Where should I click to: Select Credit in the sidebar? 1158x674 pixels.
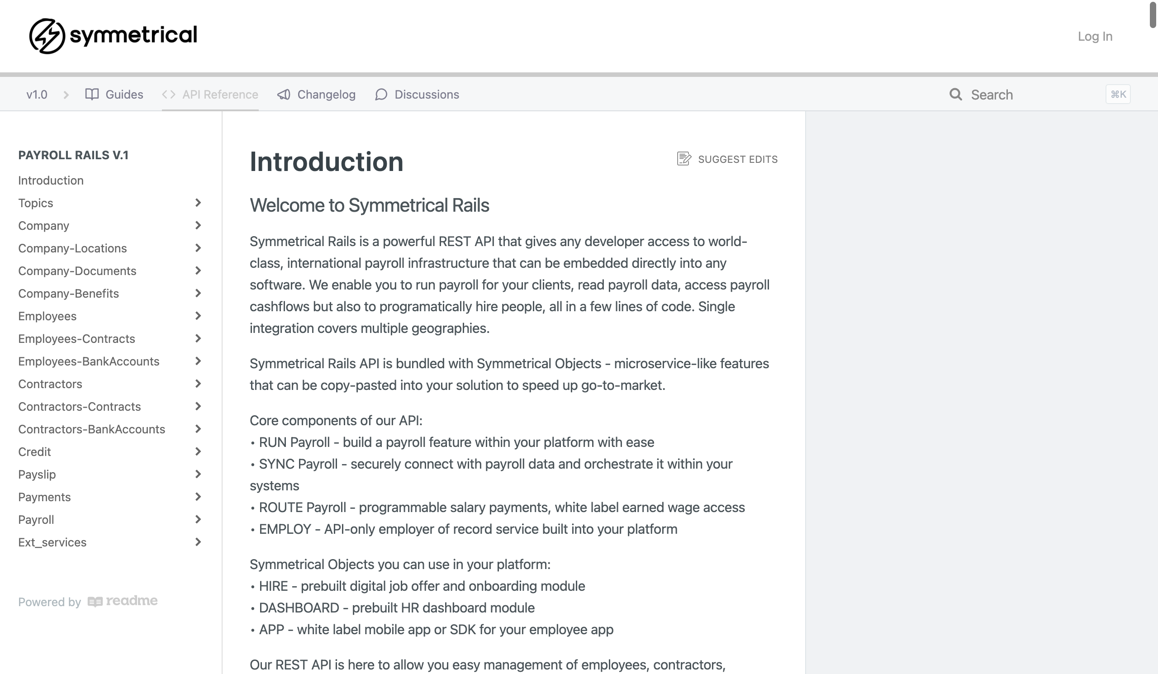pos(34,451)
